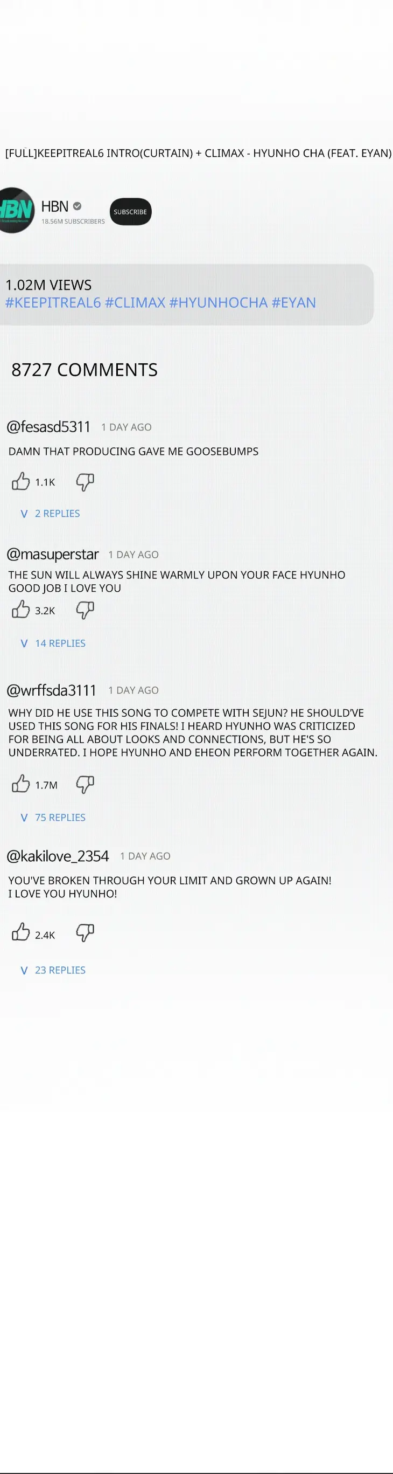Viewport: 393px width, 1474px height.
Task: Dislike the comment by @kakilove_2354
Action: coord(85,933)
